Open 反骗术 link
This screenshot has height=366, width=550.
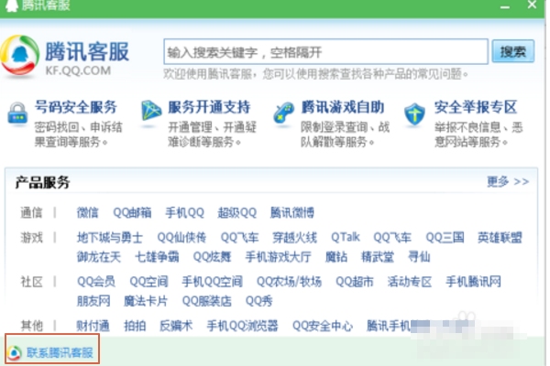point(176,326)
